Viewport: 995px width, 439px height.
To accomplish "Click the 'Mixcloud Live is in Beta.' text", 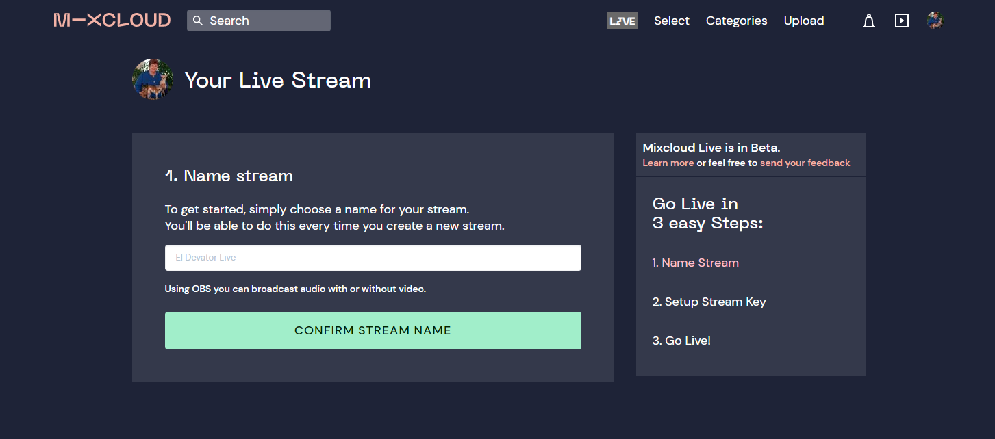I will [x=711, y=148].
